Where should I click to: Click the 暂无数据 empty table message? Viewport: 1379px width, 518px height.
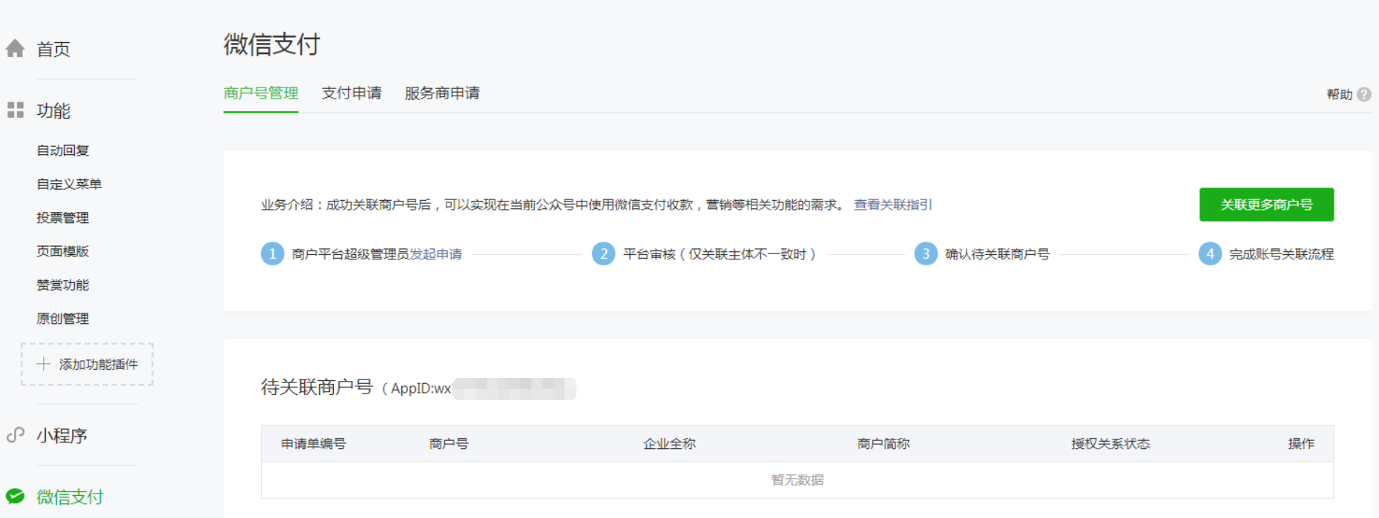797,480
